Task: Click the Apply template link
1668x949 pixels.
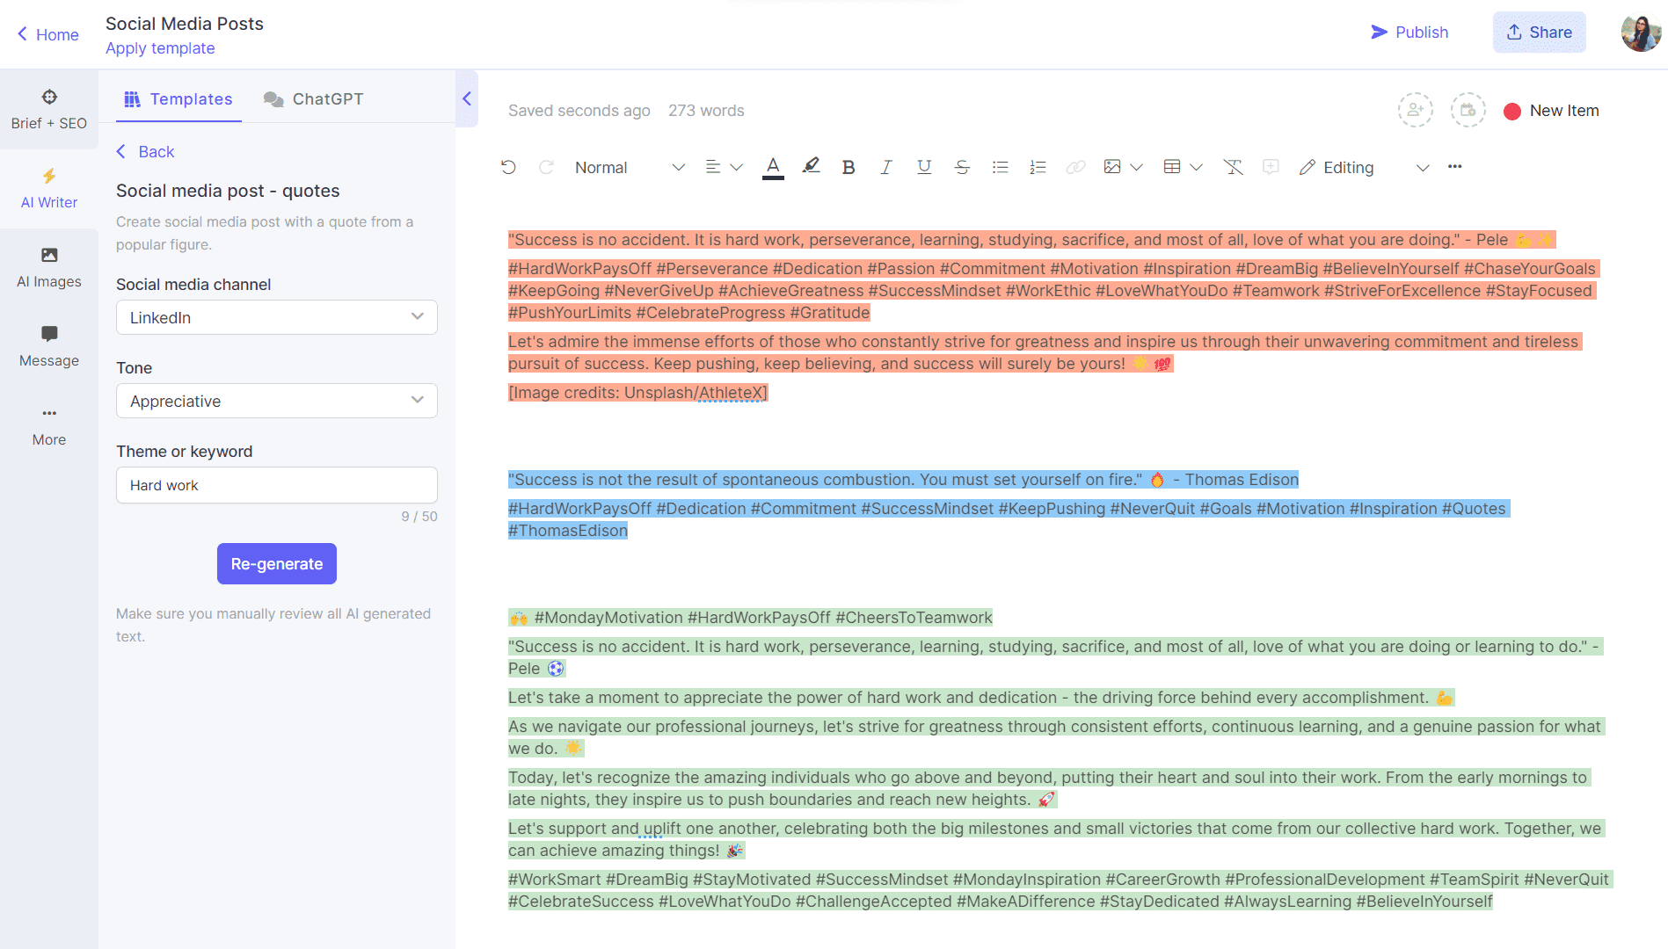Action: (160, 48)
